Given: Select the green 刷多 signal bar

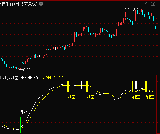Looking at the screenshot, I should pos(20,125).
